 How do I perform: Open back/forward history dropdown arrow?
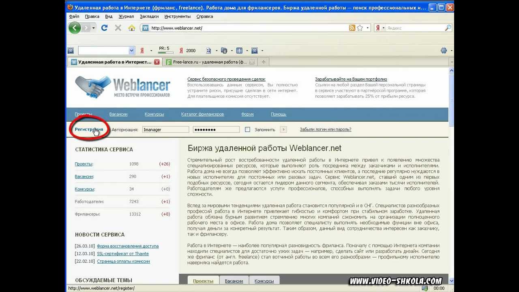click(x=94, y=28)
